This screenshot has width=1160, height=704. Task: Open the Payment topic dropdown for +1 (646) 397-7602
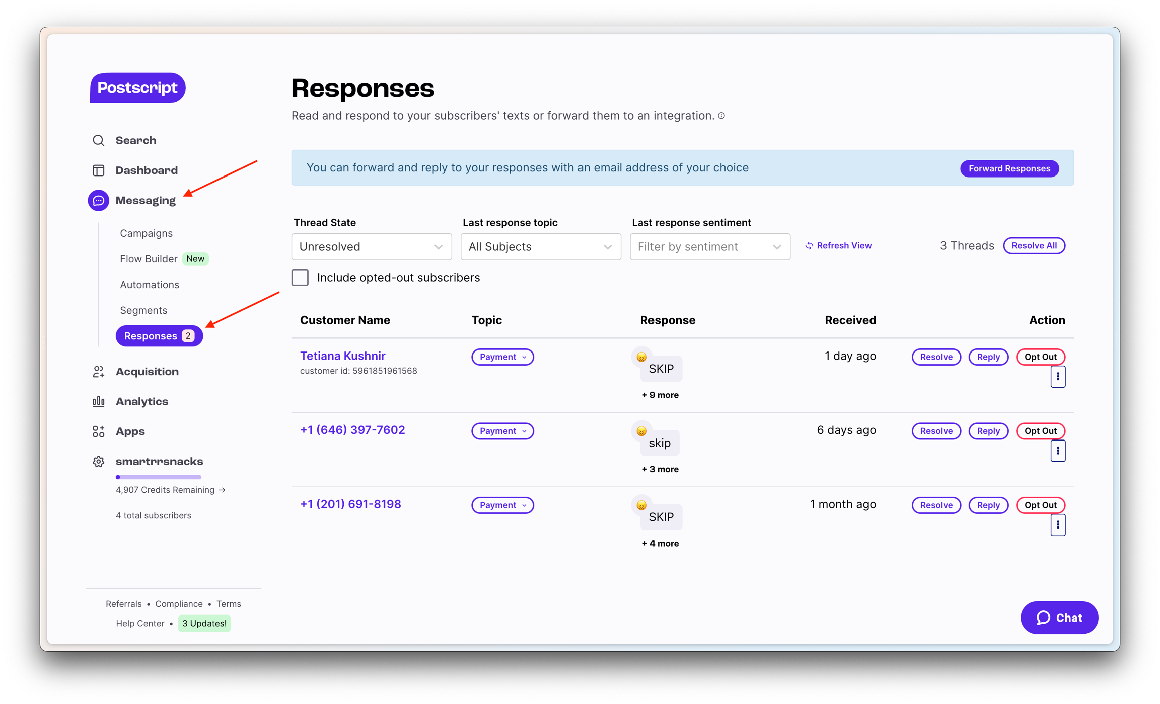tap(502, 431)
